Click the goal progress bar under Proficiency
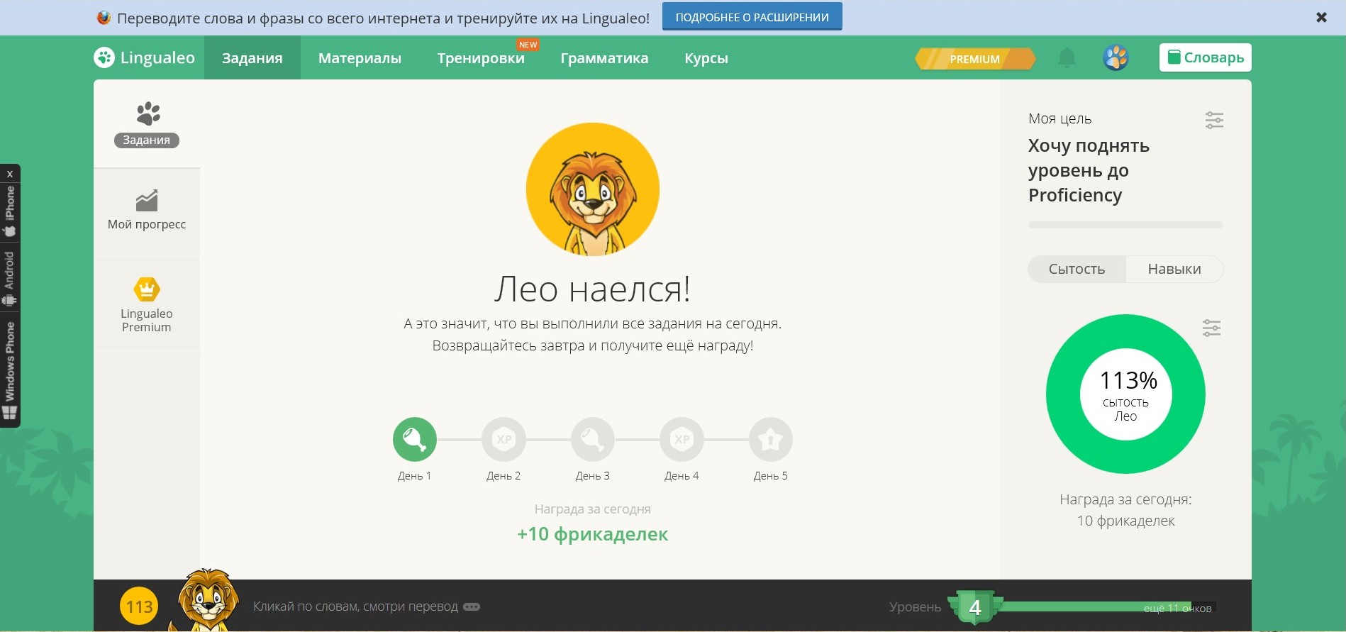Screen dimensions: 1346x632 (1125, 225)
